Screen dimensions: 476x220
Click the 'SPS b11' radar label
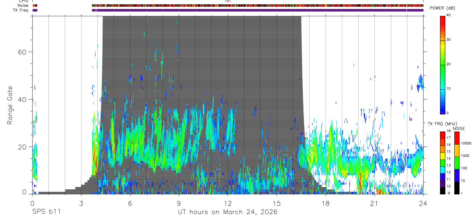[46, 212]
